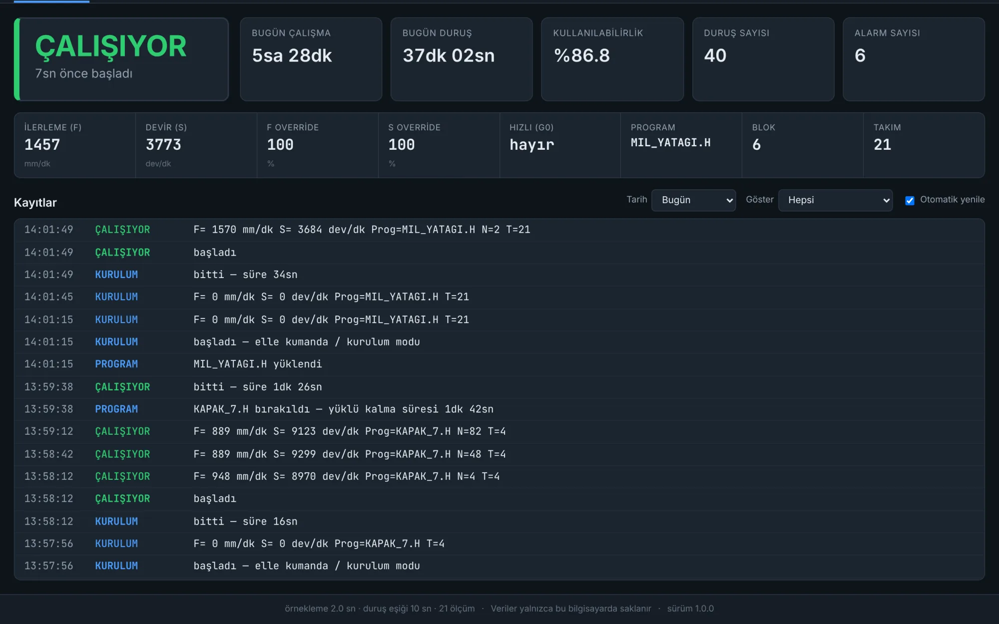Image resolution: width=999 pixels, height=624 pixels.
Task: Click the Kayıtlar heading
Action: click(35, 203)
